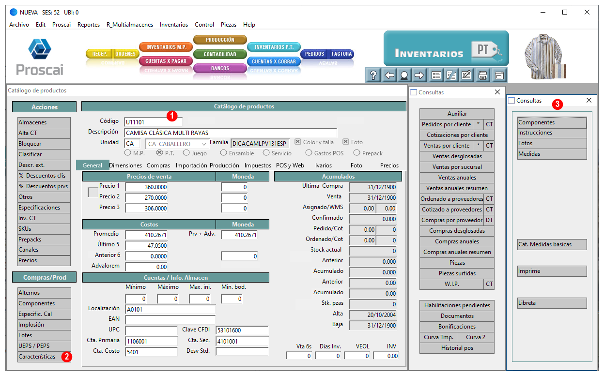The height and width of the screenshot is (375, 604).
Task: Switch to the Impuestos tab
Action: point(258,165)
